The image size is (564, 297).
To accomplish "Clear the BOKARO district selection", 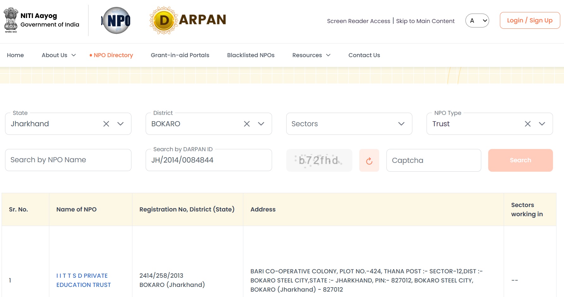I will tap(247, 124).
